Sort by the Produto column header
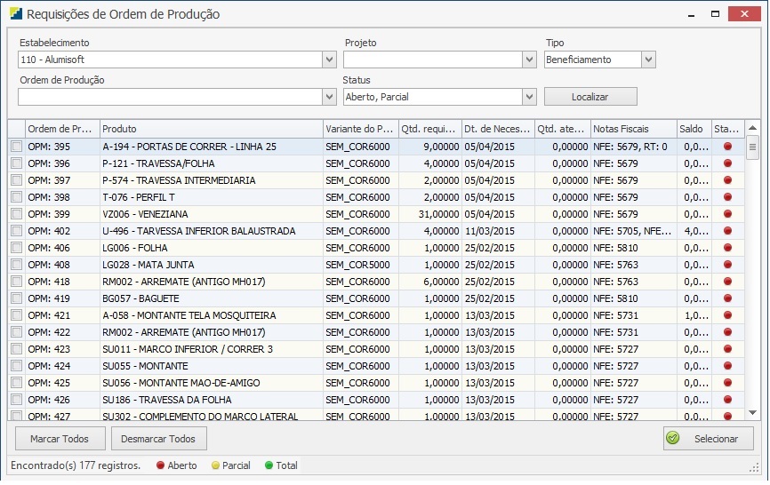The width and height of the screenshot is (770, 485). [x=211, y=129]
